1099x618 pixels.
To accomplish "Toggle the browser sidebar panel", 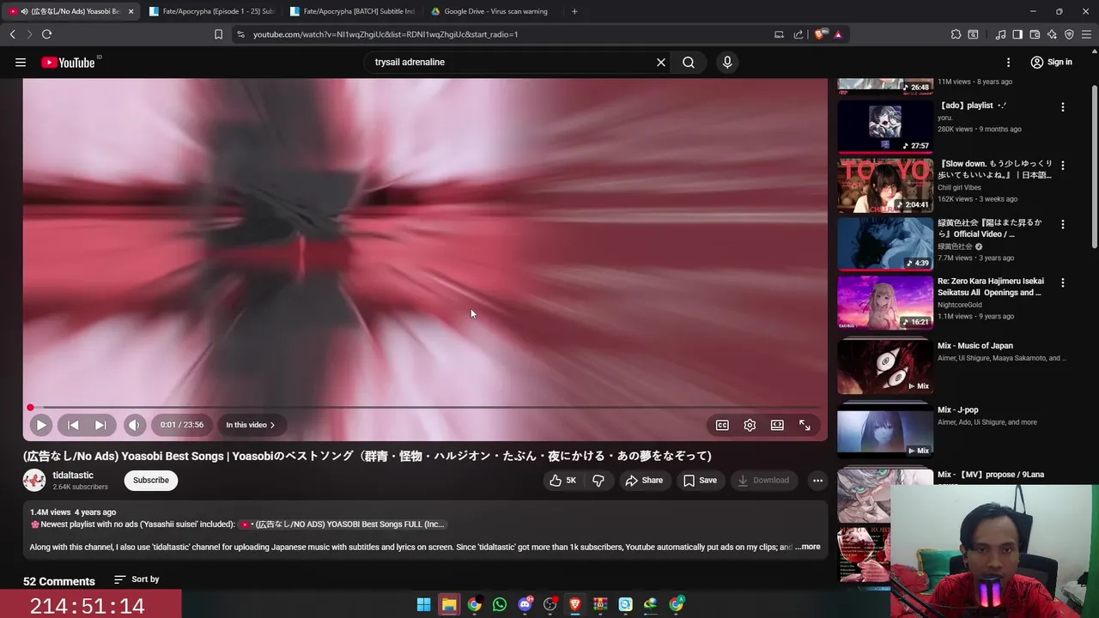I will [x=1017, y=34].
